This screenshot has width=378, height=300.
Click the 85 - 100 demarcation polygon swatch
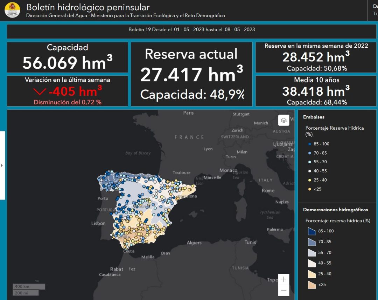click(x=312, y=231)
